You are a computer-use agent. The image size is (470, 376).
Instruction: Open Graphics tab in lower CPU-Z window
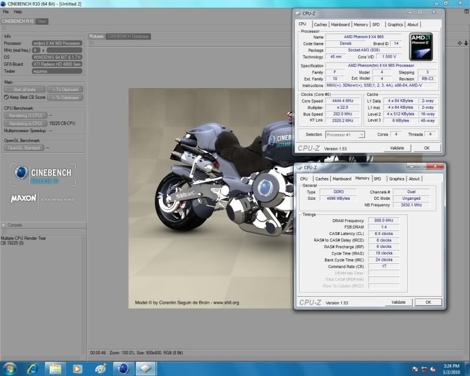[397, 179]
